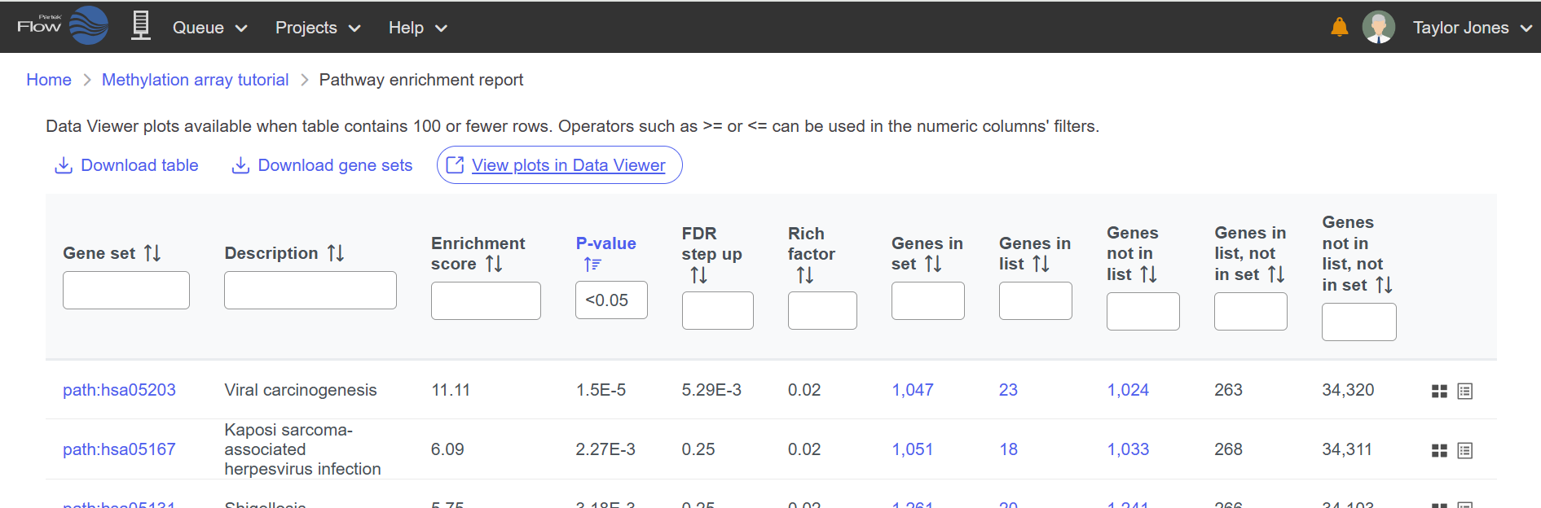This screenshot has height=508, width=1541.
Task: Click 23 genes in list link
Action: click(x=1008, y=390)
